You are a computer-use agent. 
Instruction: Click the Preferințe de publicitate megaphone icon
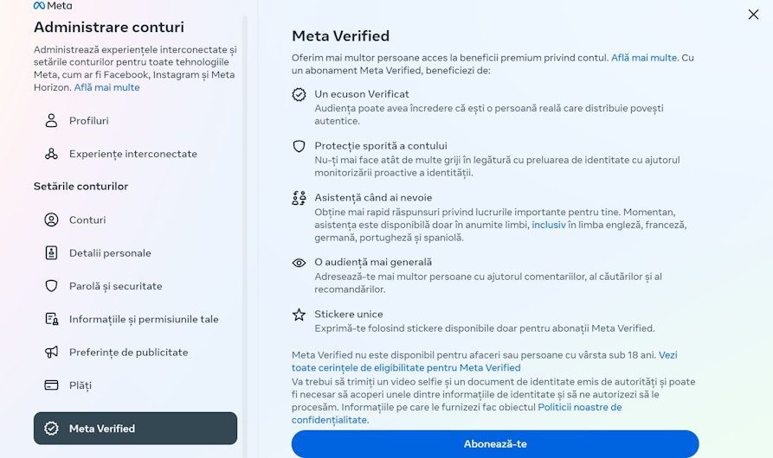51,353
